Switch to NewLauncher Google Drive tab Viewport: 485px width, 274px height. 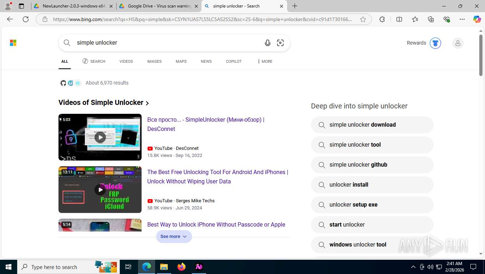coord(73,6)
